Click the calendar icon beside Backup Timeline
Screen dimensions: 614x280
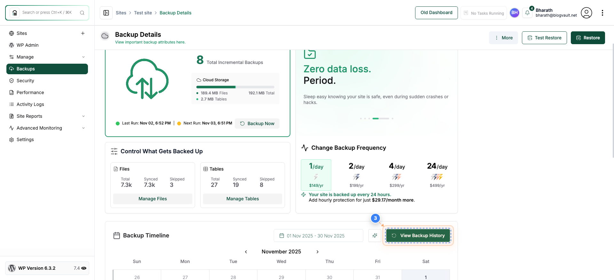pos(117,236)
